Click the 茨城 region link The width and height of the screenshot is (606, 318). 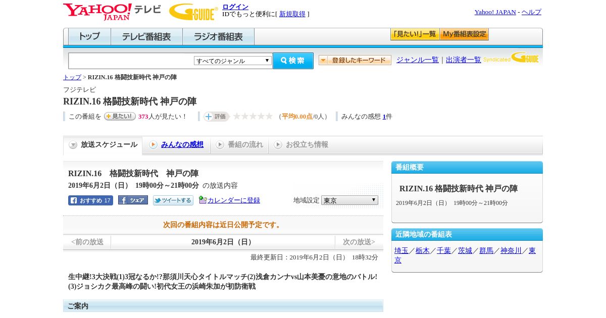(x=465, y=250)
